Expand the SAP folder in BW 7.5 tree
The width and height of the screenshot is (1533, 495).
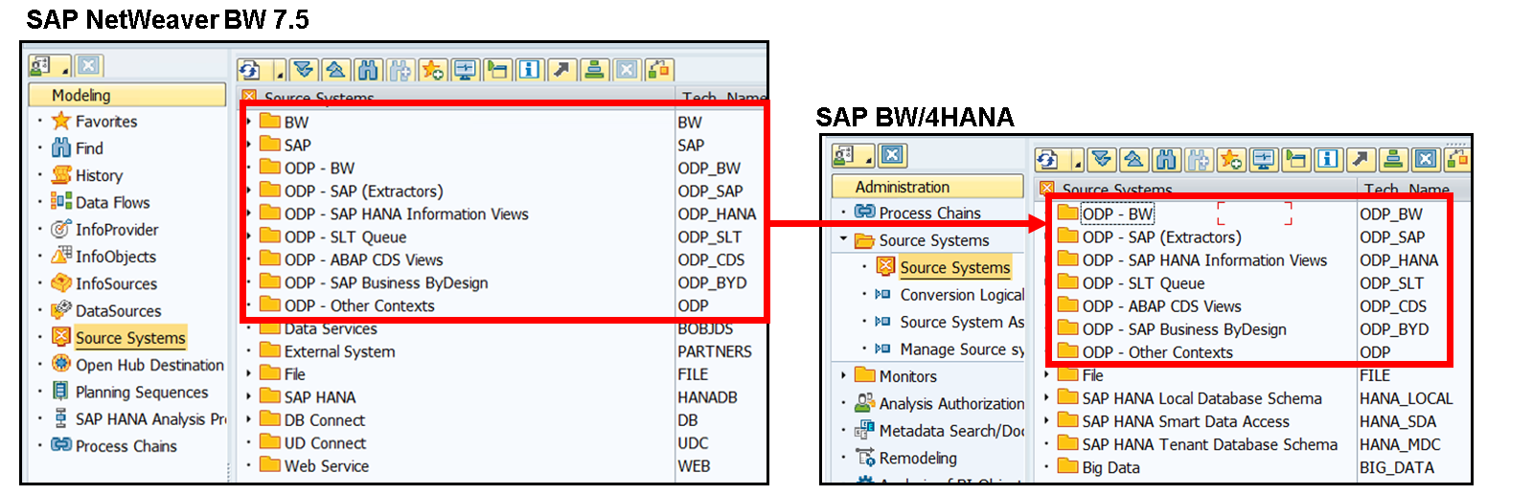[249, 145]
